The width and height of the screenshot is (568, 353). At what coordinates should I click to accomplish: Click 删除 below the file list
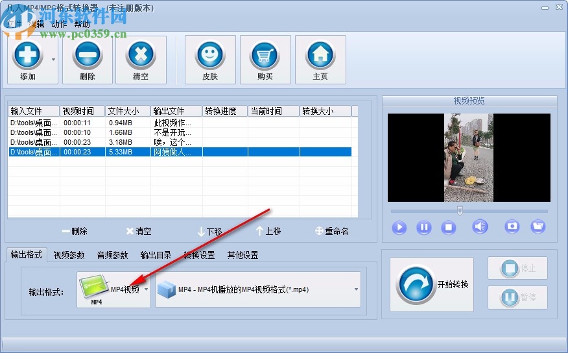(x=75, y=231)
